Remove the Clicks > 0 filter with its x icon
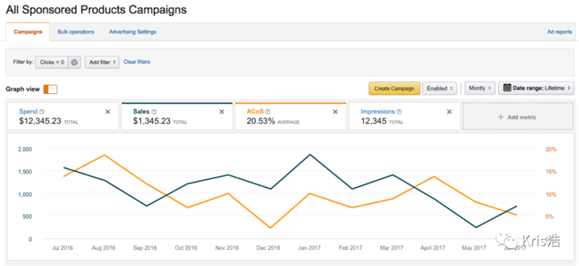579x266 pixels. point(74,62)
